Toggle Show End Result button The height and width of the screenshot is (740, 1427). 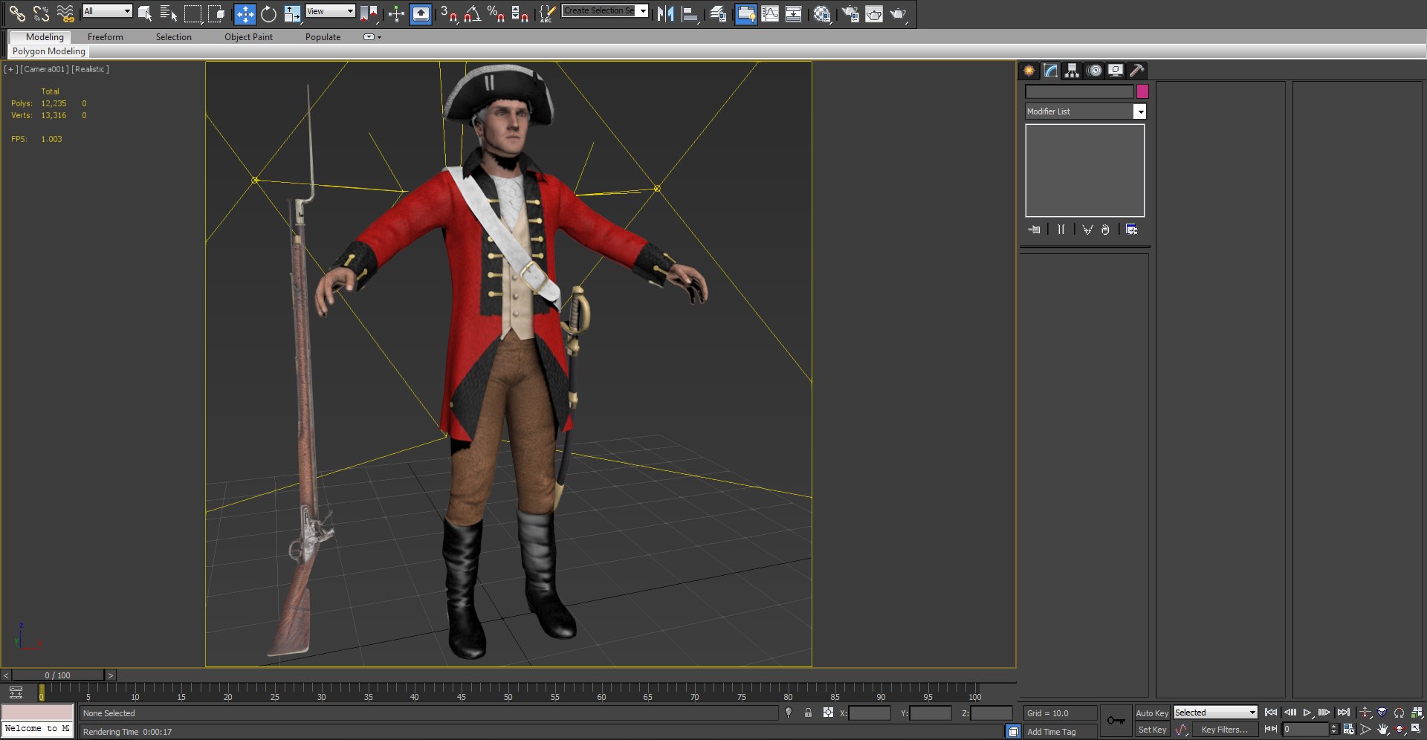coord(1061,230)
